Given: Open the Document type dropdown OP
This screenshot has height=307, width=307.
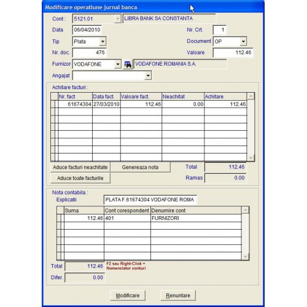Looking at the screenshot, I should tap(243, 42).
